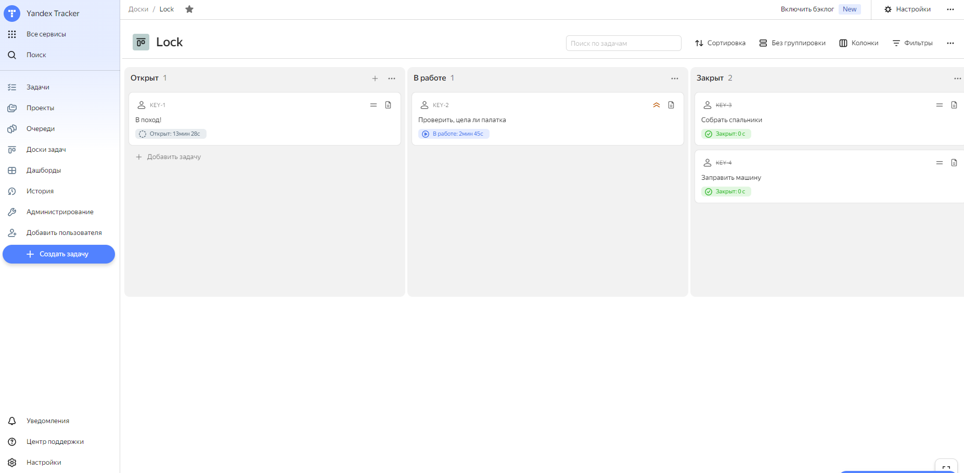
Task: Open the Открыт column three-dots menu
Action: point(392,78)
